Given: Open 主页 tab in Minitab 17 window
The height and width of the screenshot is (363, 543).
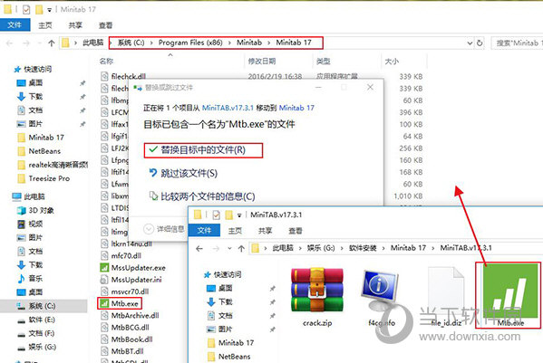Looking at the screenshot, I should pyautogui.click(x=45, y=25).
